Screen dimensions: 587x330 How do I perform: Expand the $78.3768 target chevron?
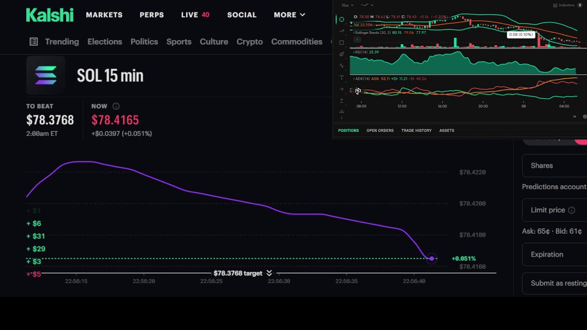pos(269,273)
